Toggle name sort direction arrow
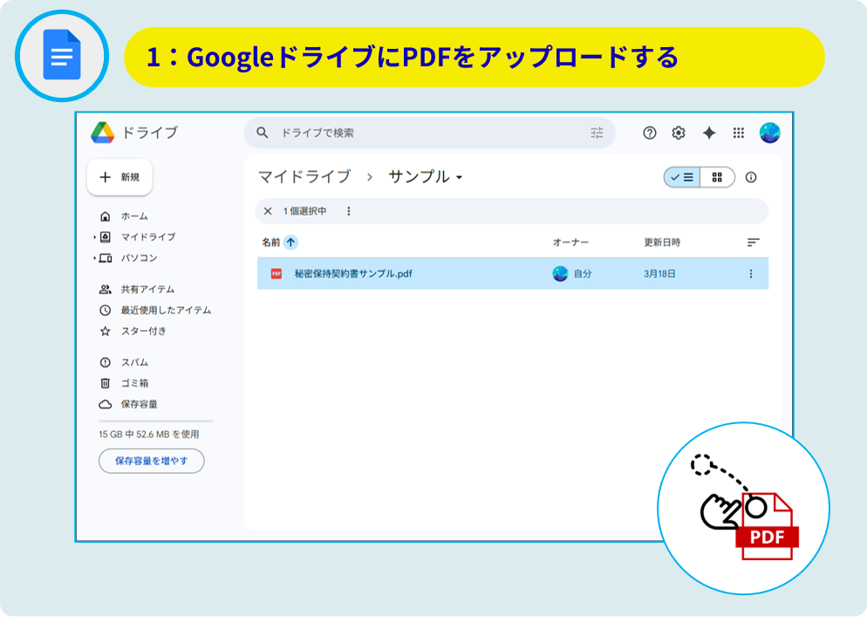 pyautogui.click(x=290, y=242)
